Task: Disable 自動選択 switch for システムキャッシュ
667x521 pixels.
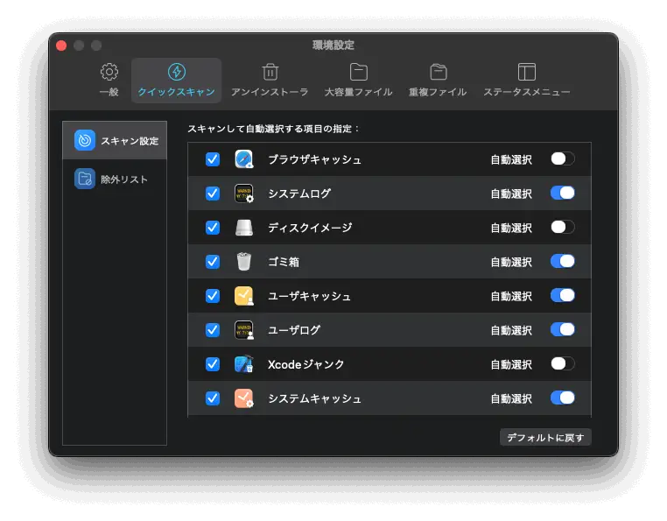Action: pyautogui.click(x=562, y=398)
